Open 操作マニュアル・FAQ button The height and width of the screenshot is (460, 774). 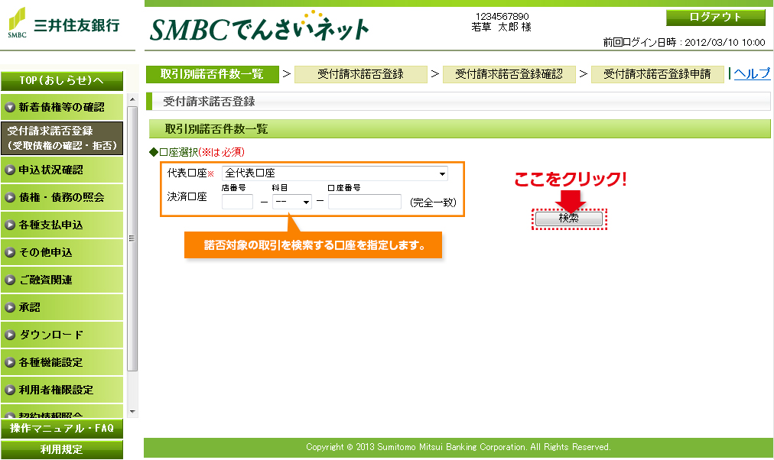click(x=62, y=429)
